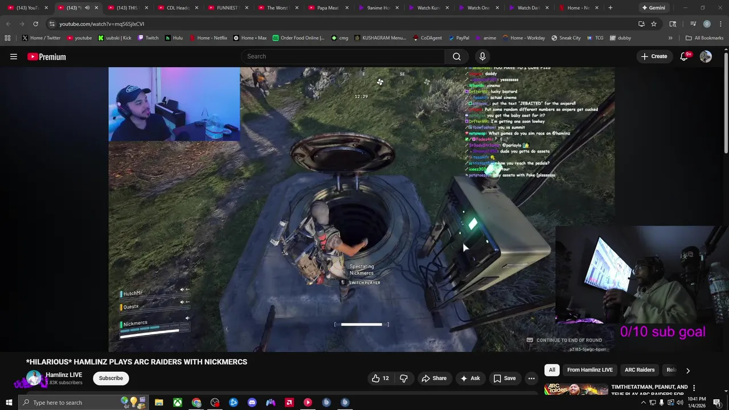Share the video
729x410 pixels.
click(433, 378)
